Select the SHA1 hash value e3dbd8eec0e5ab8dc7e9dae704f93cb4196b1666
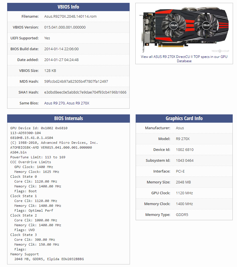The height and width of the screenshot is (267, 237). click(x=85, y=92)
